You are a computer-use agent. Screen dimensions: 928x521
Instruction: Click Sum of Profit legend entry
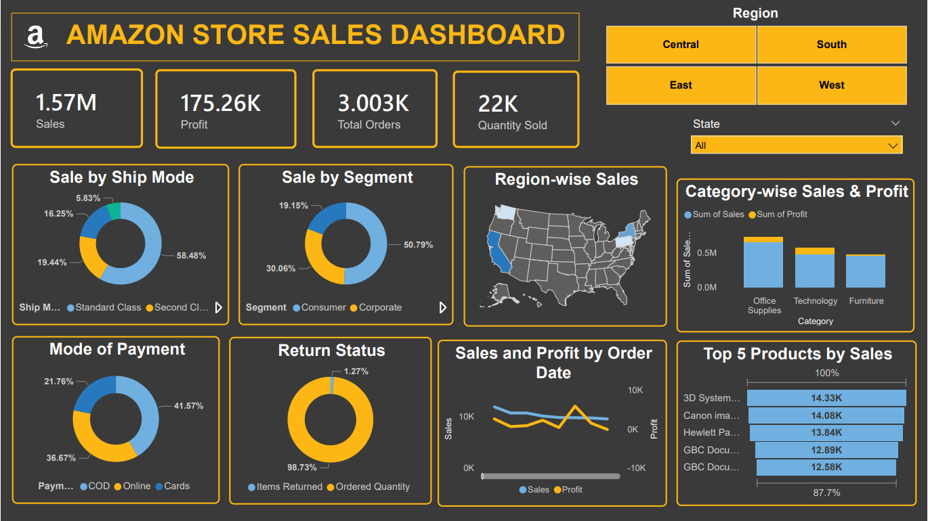point(778,214)
